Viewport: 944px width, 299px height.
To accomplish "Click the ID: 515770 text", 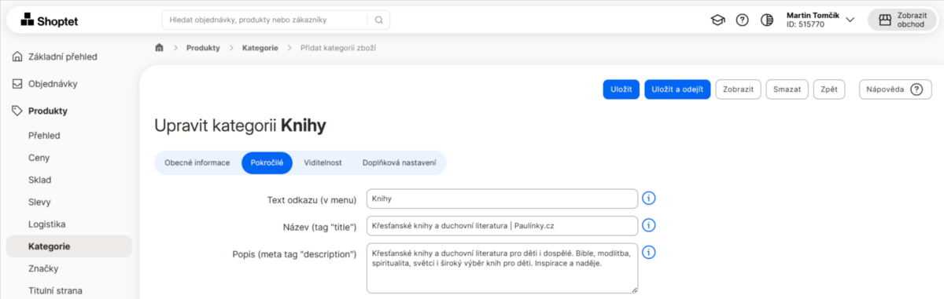I will coord(805,25).
